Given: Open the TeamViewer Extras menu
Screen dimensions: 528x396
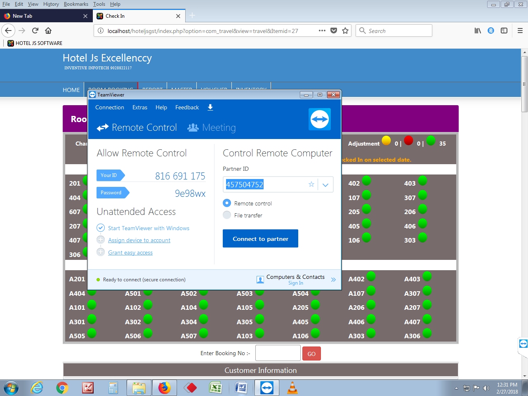Looking at the screenshot, I should click(140, 107).
